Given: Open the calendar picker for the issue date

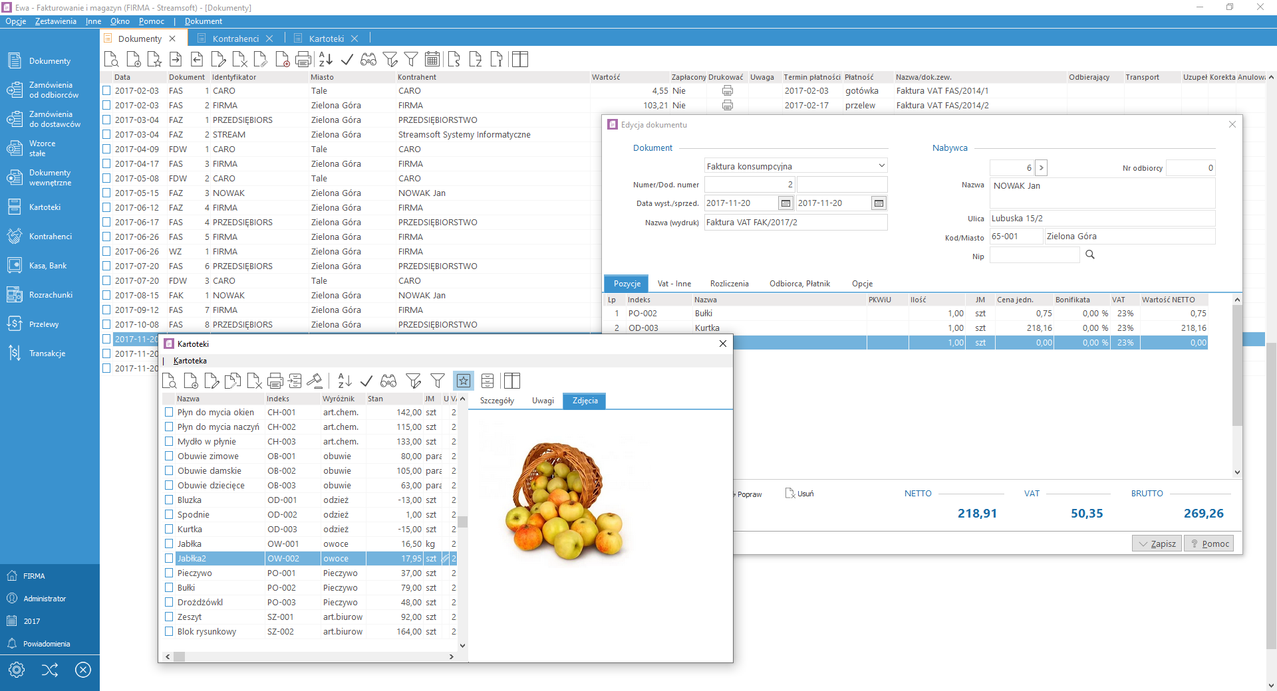Looking at the screenshot, I should coord(785,203).
